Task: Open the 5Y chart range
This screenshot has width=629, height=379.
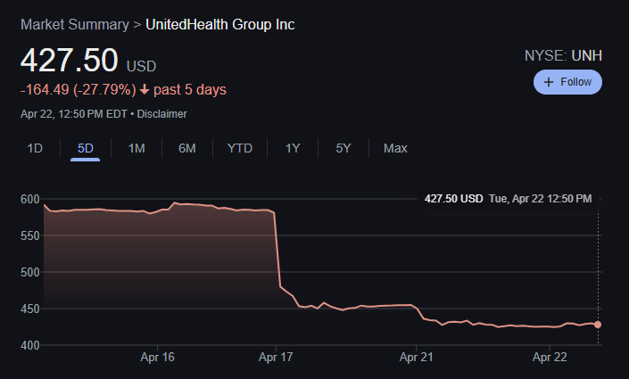Action: pyautogui.click(x=343, y=148)
